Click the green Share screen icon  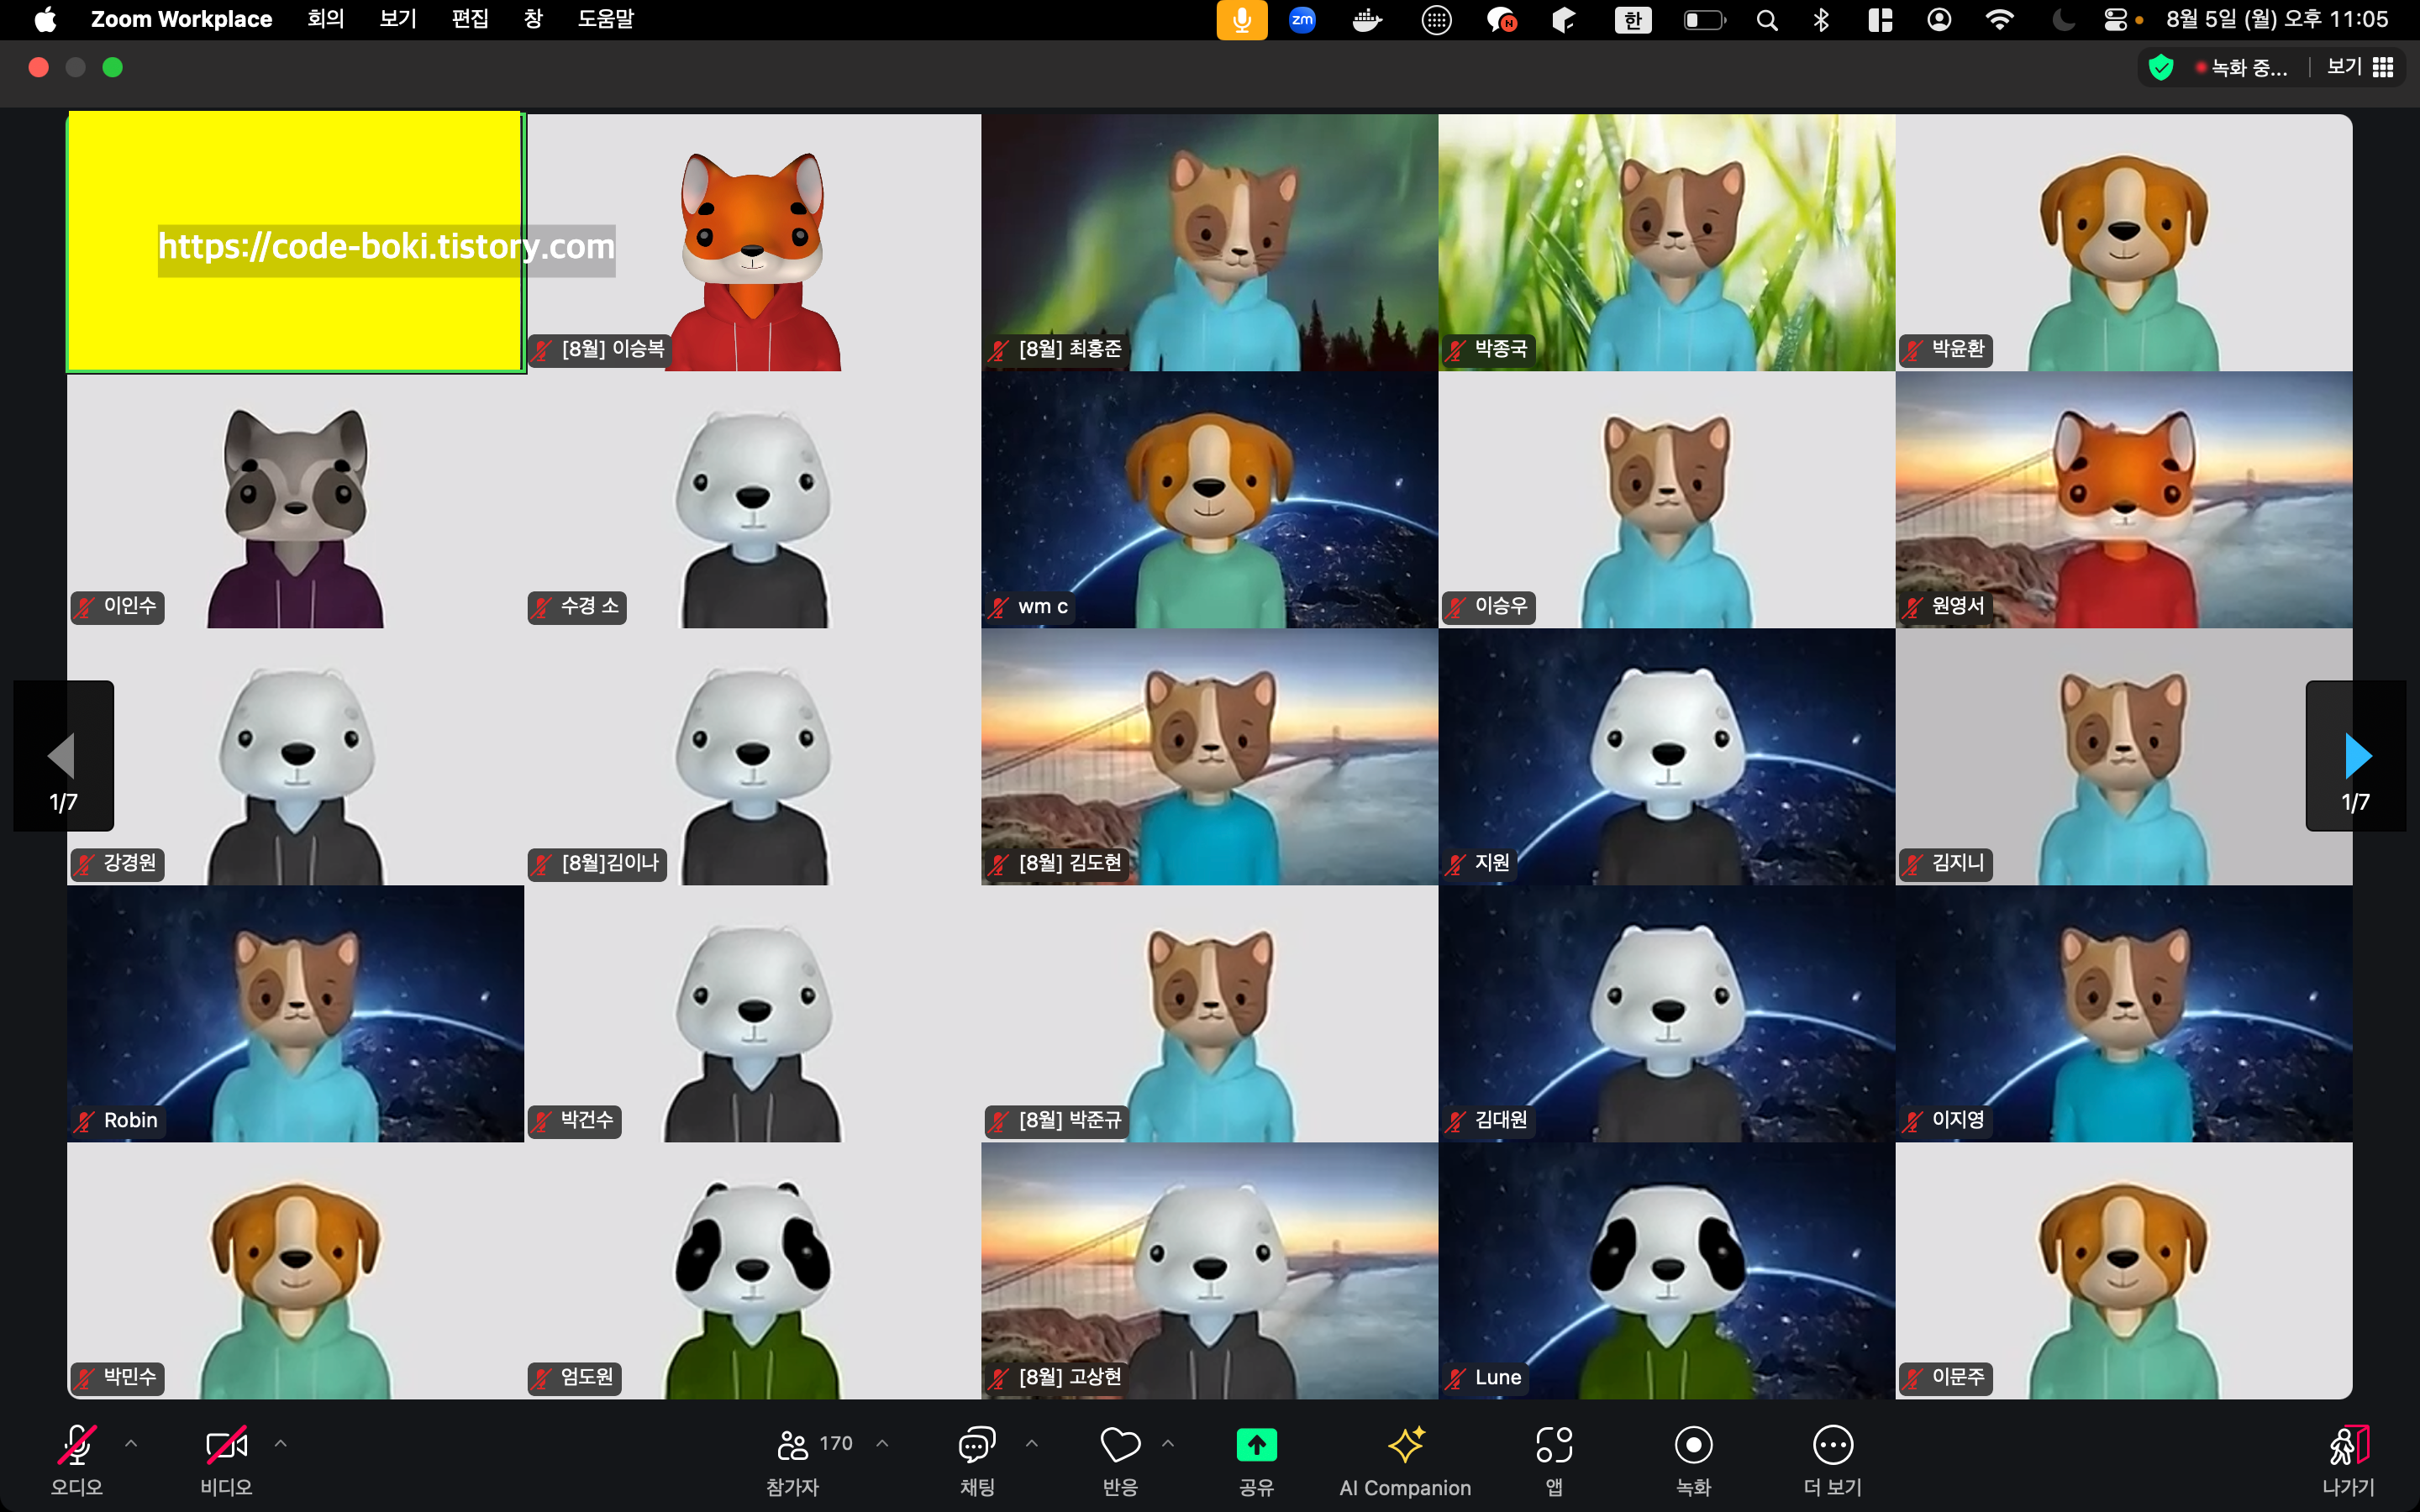coord(1256,1445)
